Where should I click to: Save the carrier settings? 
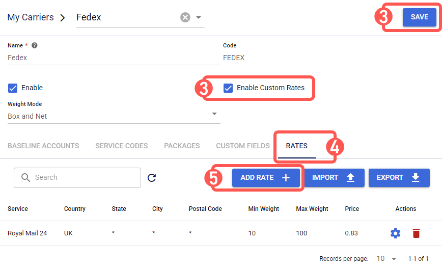click(420, 17)
